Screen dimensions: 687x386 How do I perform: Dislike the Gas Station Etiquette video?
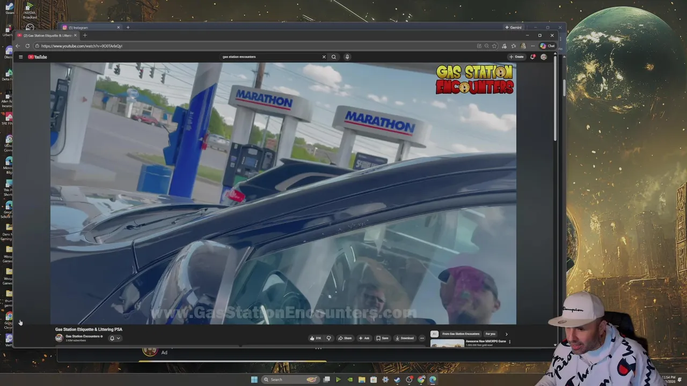[328, 338]
